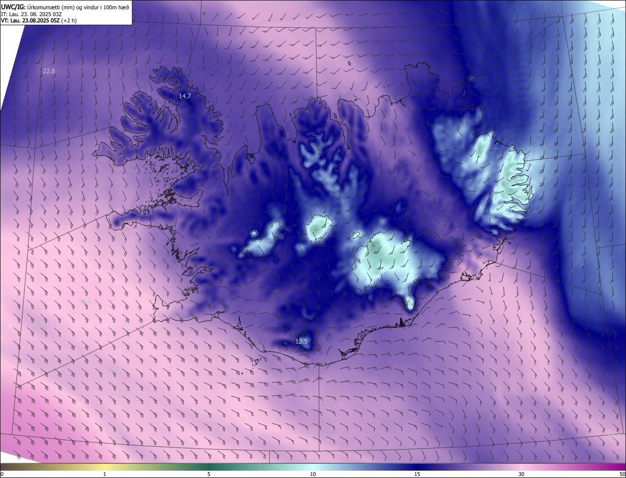Click the colour scale tick "1"
The image size is (626, 478).
point(105,474)
